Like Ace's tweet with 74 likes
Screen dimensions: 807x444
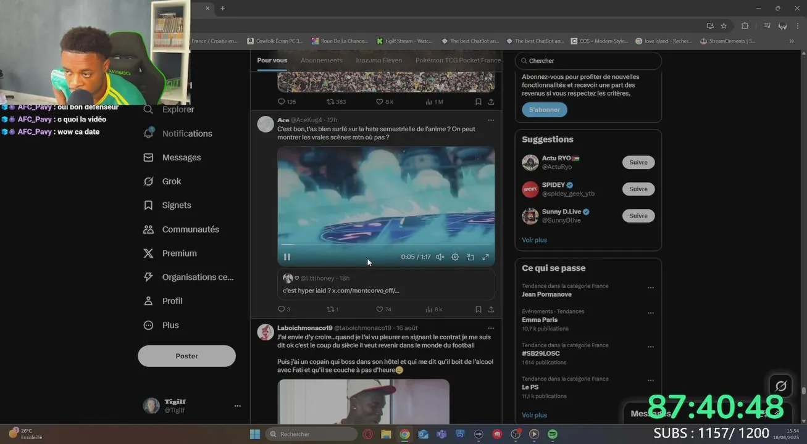click(380, 310)
